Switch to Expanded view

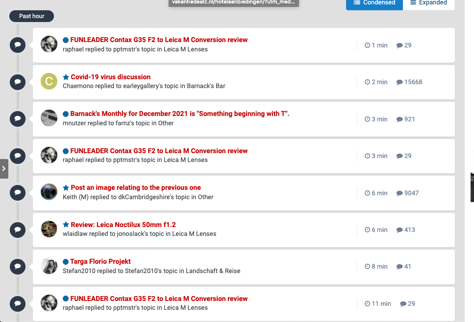point(428,3)
